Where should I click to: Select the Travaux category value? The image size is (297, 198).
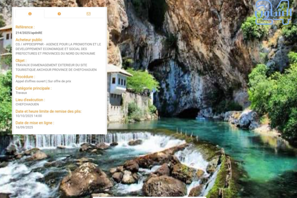(21, 93)
